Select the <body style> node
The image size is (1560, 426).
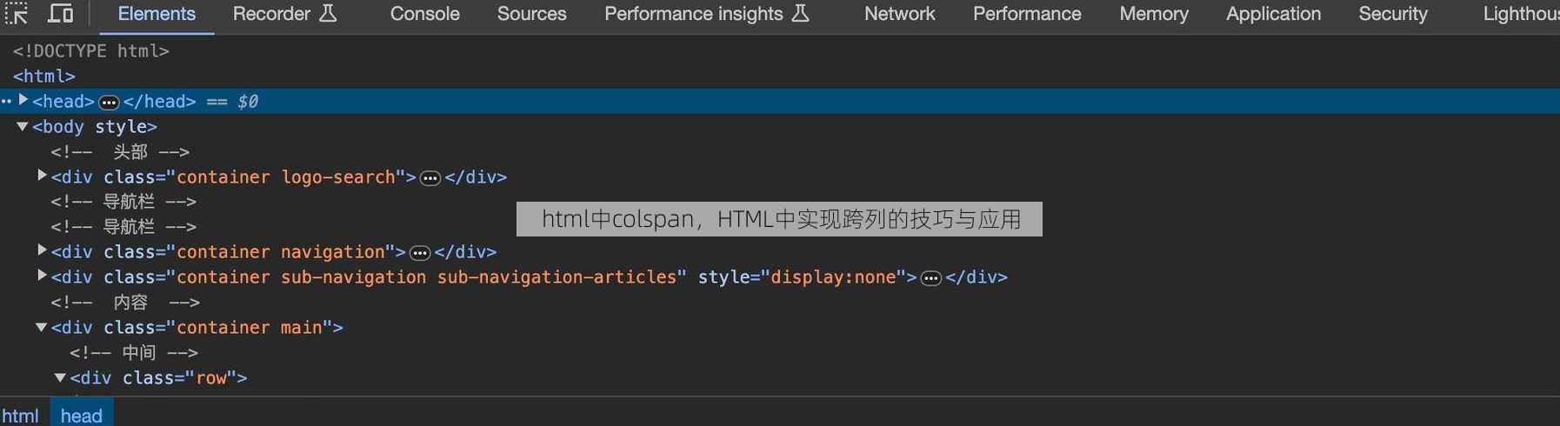(95, 127)
